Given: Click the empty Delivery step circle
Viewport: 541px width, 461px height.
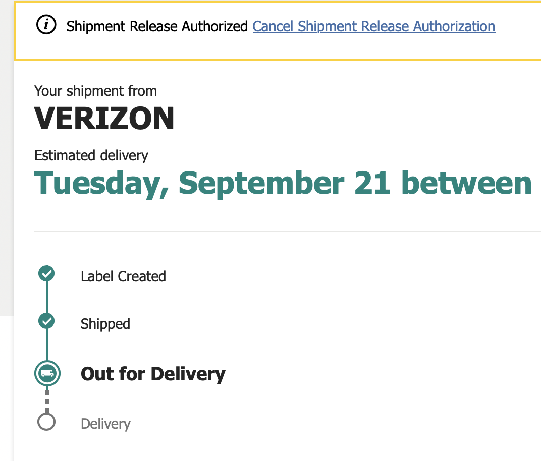Looking at the screenshot, I should click(46, 422).
